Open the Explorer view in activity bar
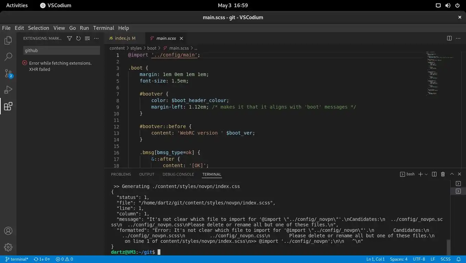The height and width of the screenshot is (263, 466). (x=8, y=40)
